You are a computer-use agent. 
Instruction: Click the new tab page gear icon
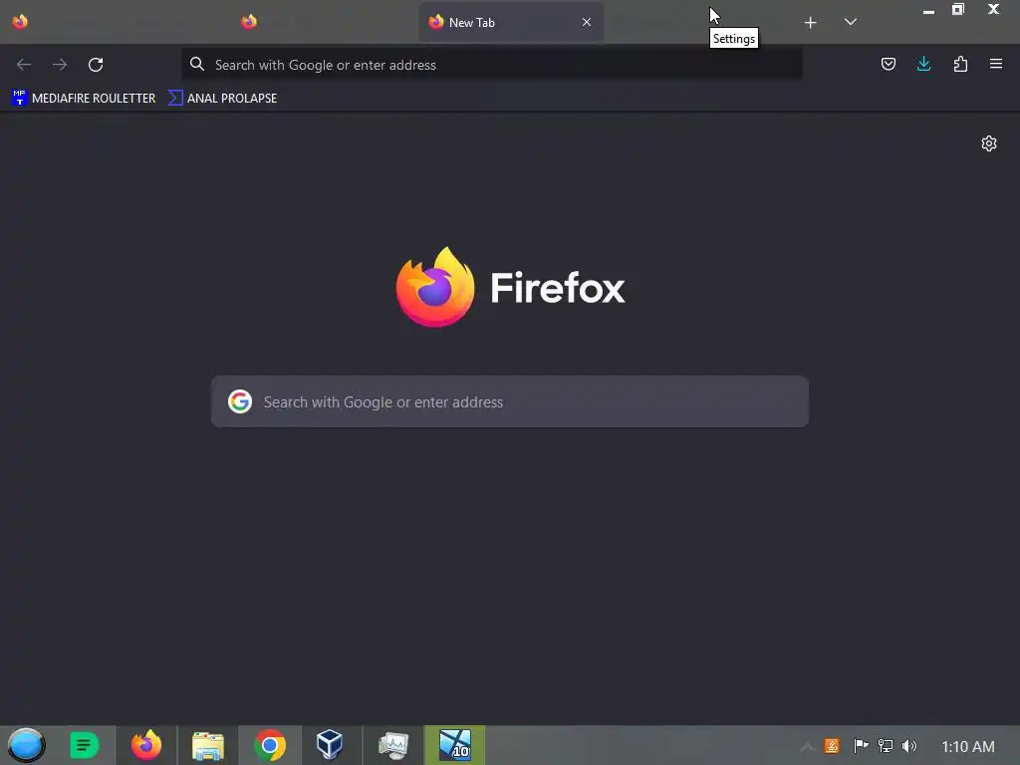[x=989, y=143]
